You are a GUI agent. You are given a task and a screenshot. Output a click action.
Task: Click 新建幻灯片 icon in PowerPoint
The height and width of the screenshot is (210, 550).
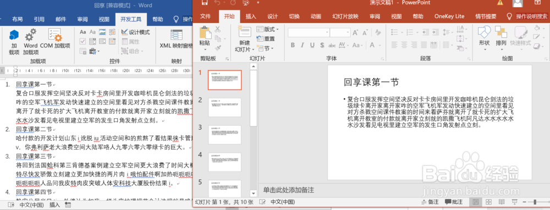coord(245,32)
